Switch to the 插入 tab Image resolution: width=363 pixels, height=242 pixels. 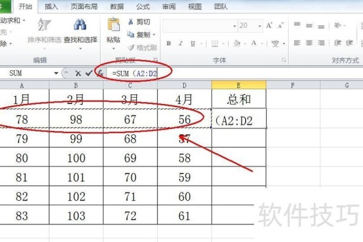51,7
